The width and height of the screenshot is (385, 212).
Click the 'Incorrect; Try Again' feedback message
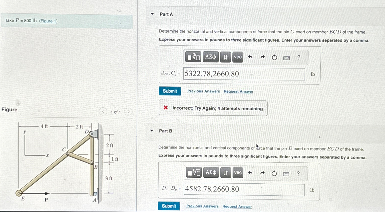(x=213, y=108)
